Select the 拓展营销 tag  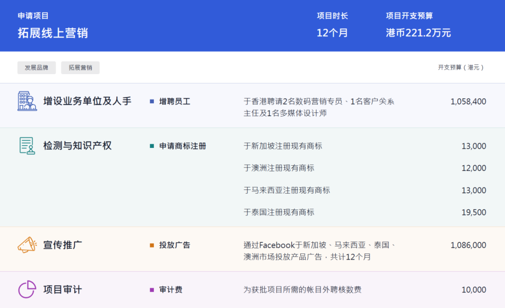pos(80,68)
